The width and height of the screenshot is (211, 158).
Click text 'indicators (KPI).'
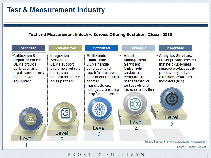(x=172, y=81)
